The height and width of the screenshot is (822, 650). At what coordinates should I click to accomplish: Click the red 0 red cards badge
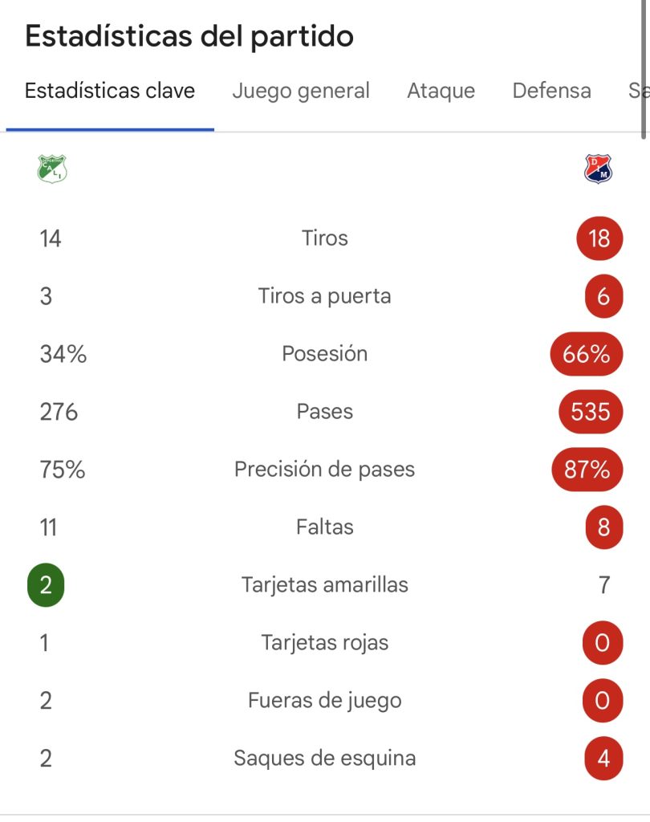[603, 643]
